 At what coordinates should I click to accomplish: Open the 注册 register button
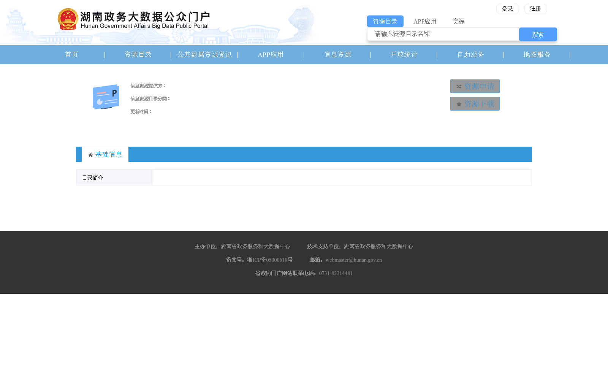(x=535, y=9)
